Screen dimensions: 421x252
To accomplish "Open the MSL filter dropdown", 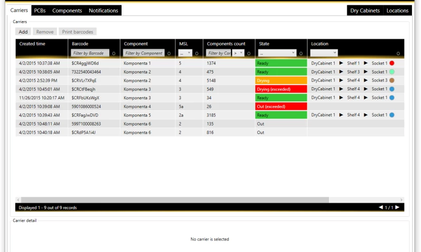I will pos(185,53).
